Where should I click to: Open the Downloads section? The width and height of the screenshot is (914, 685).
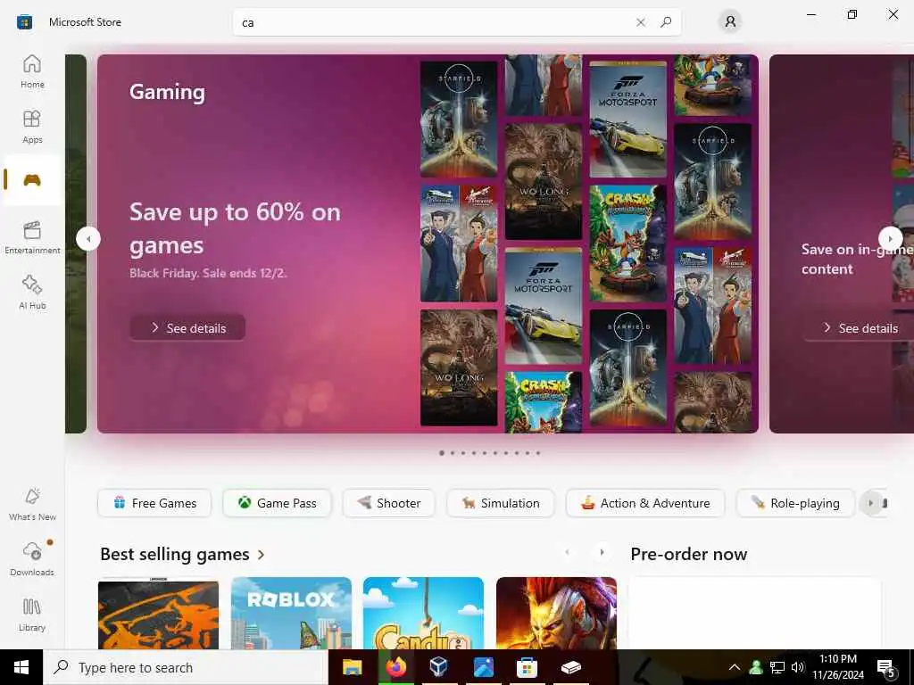(x=32, y=559)
